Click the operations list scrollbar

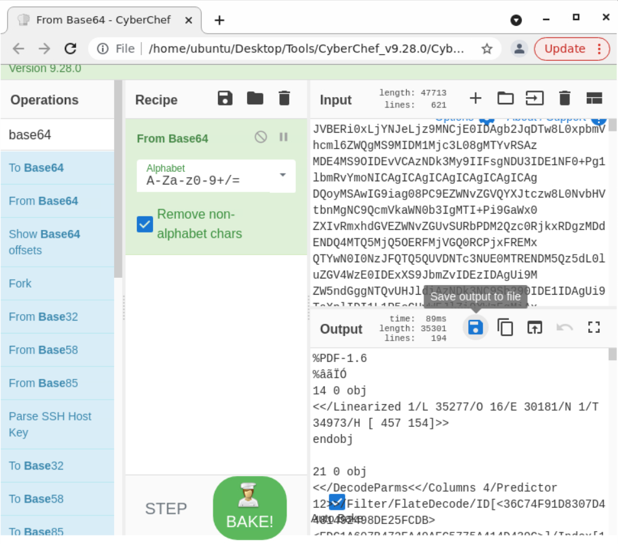118,179
